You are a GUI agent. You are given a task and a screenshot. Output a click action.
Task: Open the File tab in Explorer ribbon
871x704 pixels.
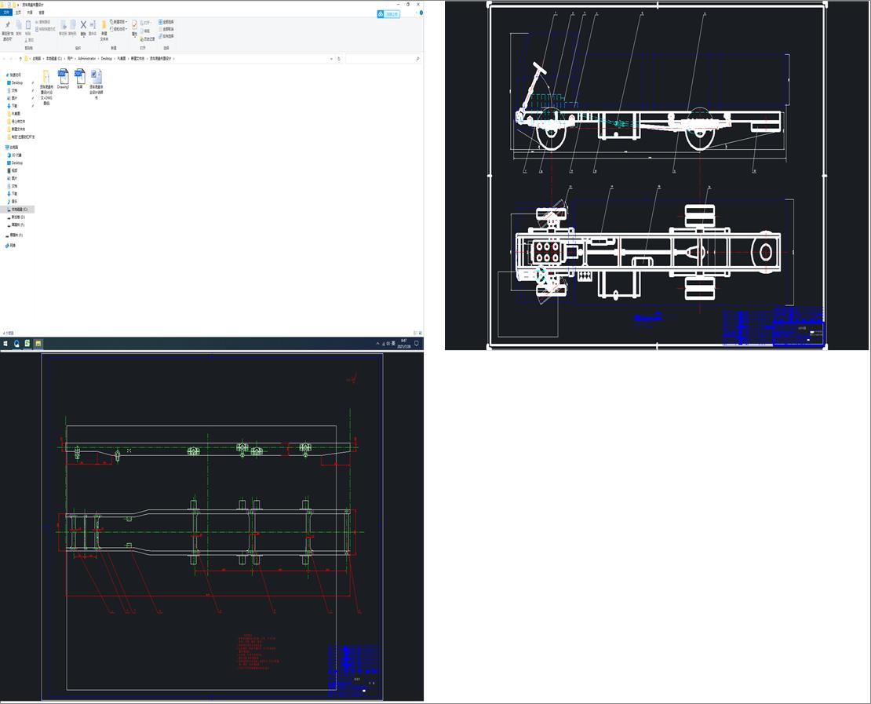pyautogui.click(x=6, y=13)
